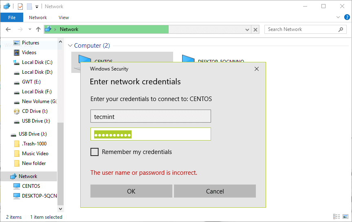The height and width of the screenshot is (222, 352).
Task: Check Remember my credentials box
Action: point(95,152)
